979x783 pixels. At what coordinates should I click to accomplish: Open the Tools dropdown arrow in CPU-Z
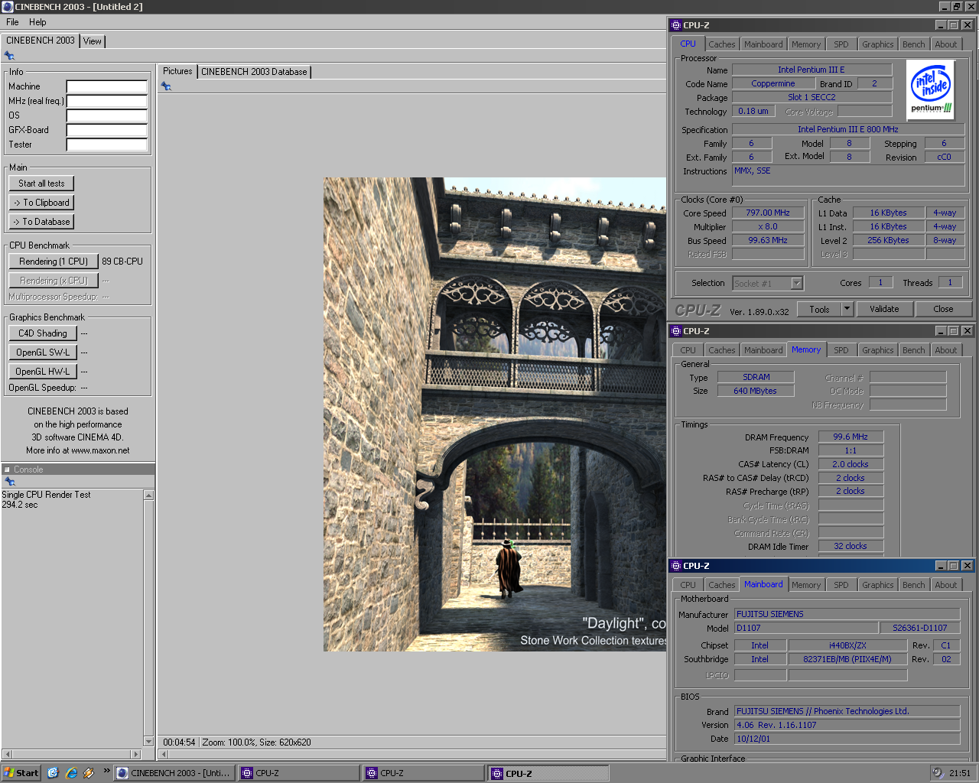847,309
